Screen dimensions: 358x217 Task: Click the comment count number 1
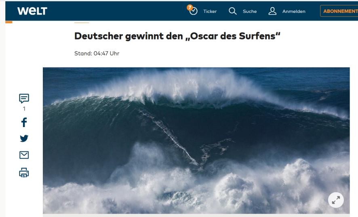click(24, 109)
